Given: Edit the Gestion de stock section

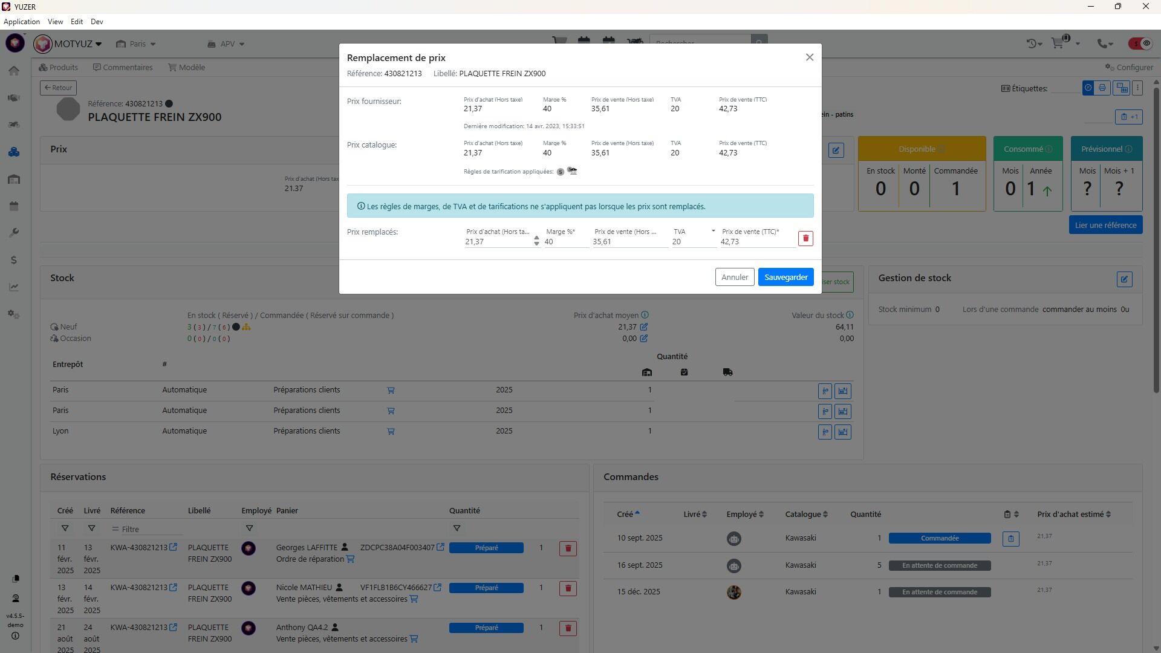Looking at the screenshot, I should point(1124,279).
